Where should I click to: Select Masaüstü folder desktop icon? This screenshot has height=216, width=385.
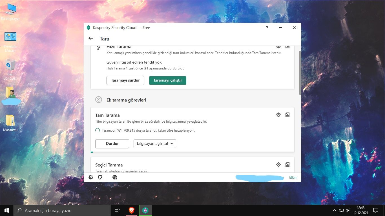click(10, 123)
